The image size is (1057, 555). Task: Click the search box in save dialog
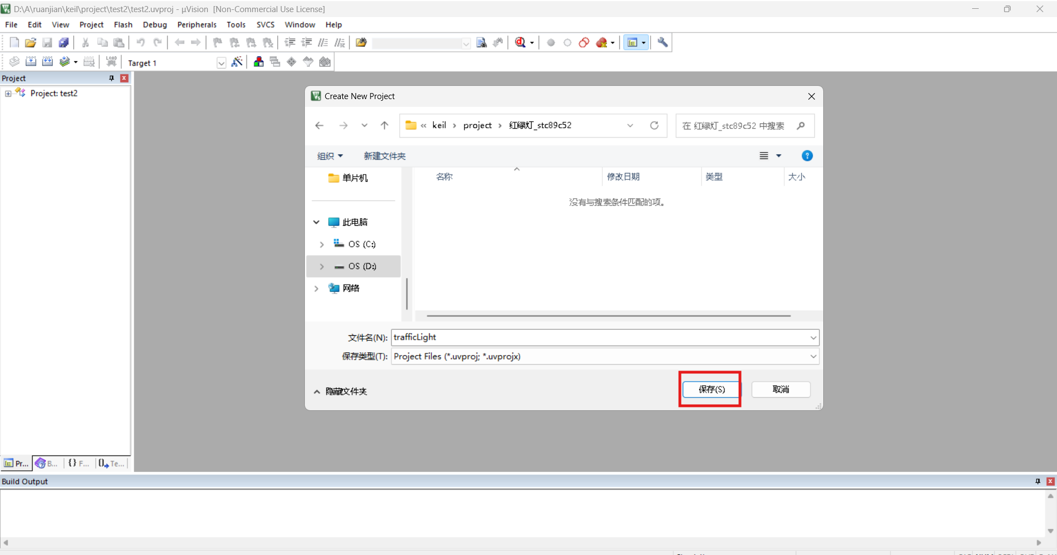[745, 126]
